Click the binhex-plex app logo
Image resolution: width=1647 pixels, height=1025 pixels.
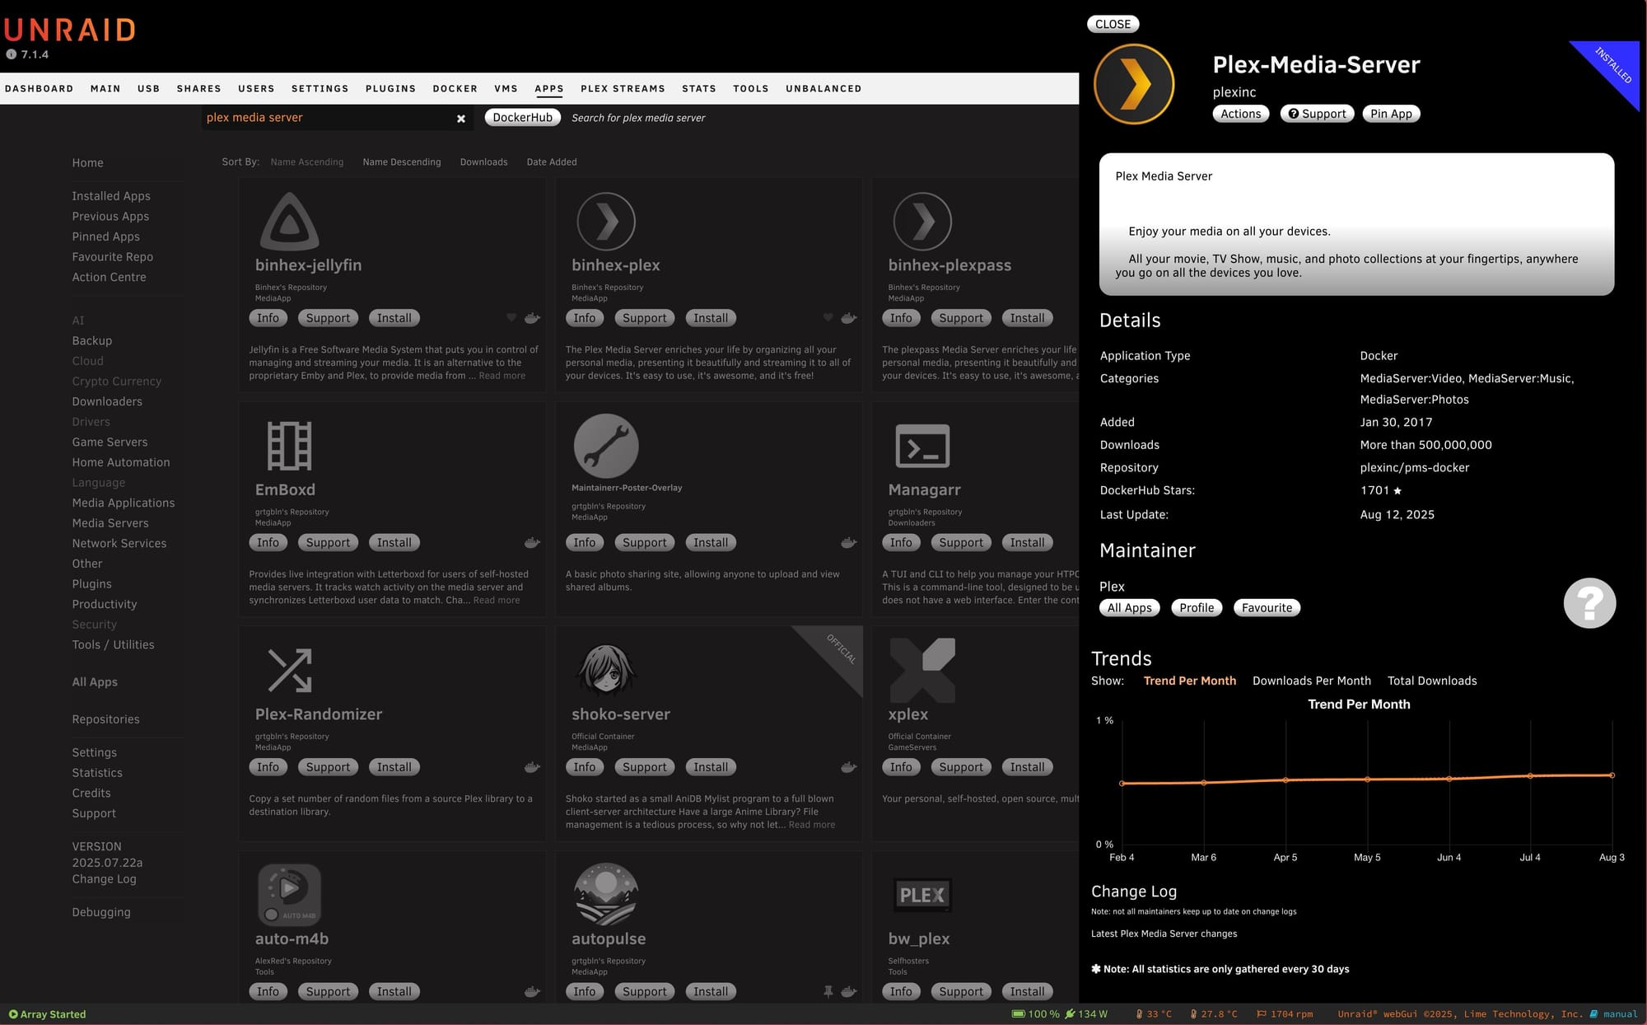tap(606, 221)
